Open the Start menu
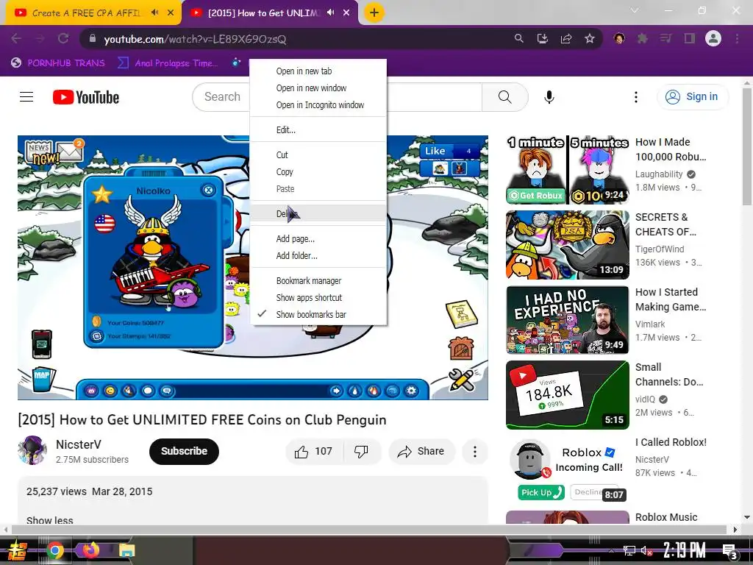 point(18,550)
